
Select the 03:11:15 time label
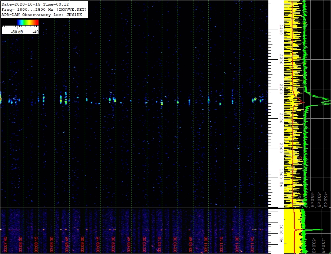[x=222, y=244]
